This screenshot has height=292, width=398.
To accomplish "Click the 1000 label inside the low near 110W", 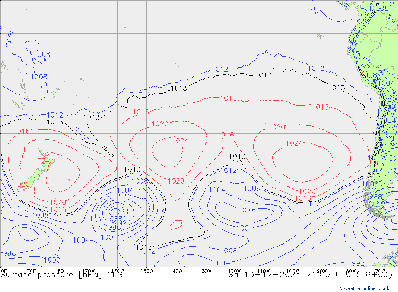I will [245, 210].
